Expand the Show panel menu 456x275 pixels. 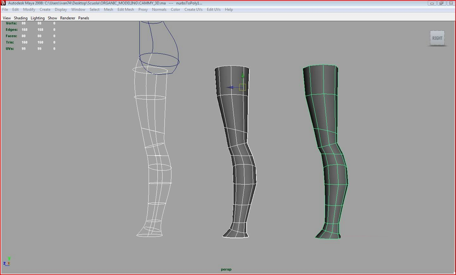(52, 18)
